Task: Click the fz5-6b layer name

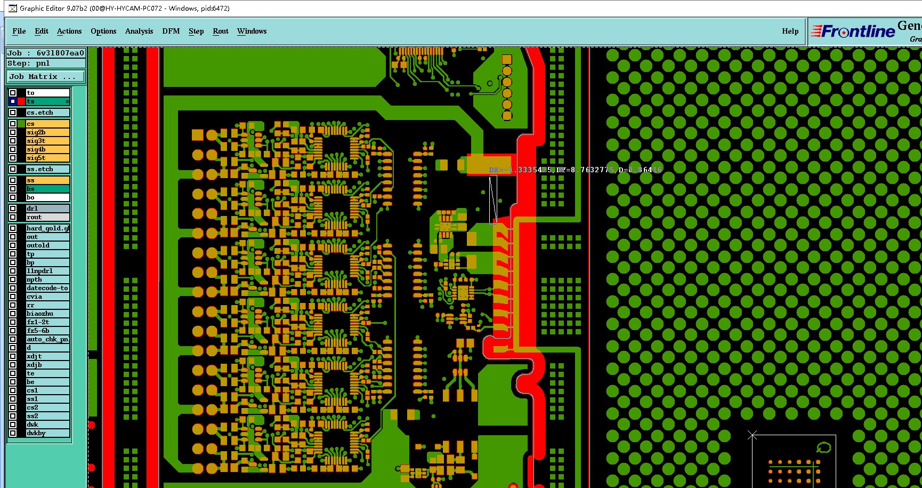Action: coord(48,331)
